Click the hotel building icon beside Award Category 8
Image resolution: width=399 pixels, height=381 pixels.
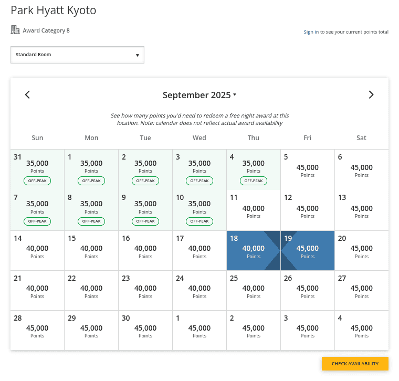(15, 30)
